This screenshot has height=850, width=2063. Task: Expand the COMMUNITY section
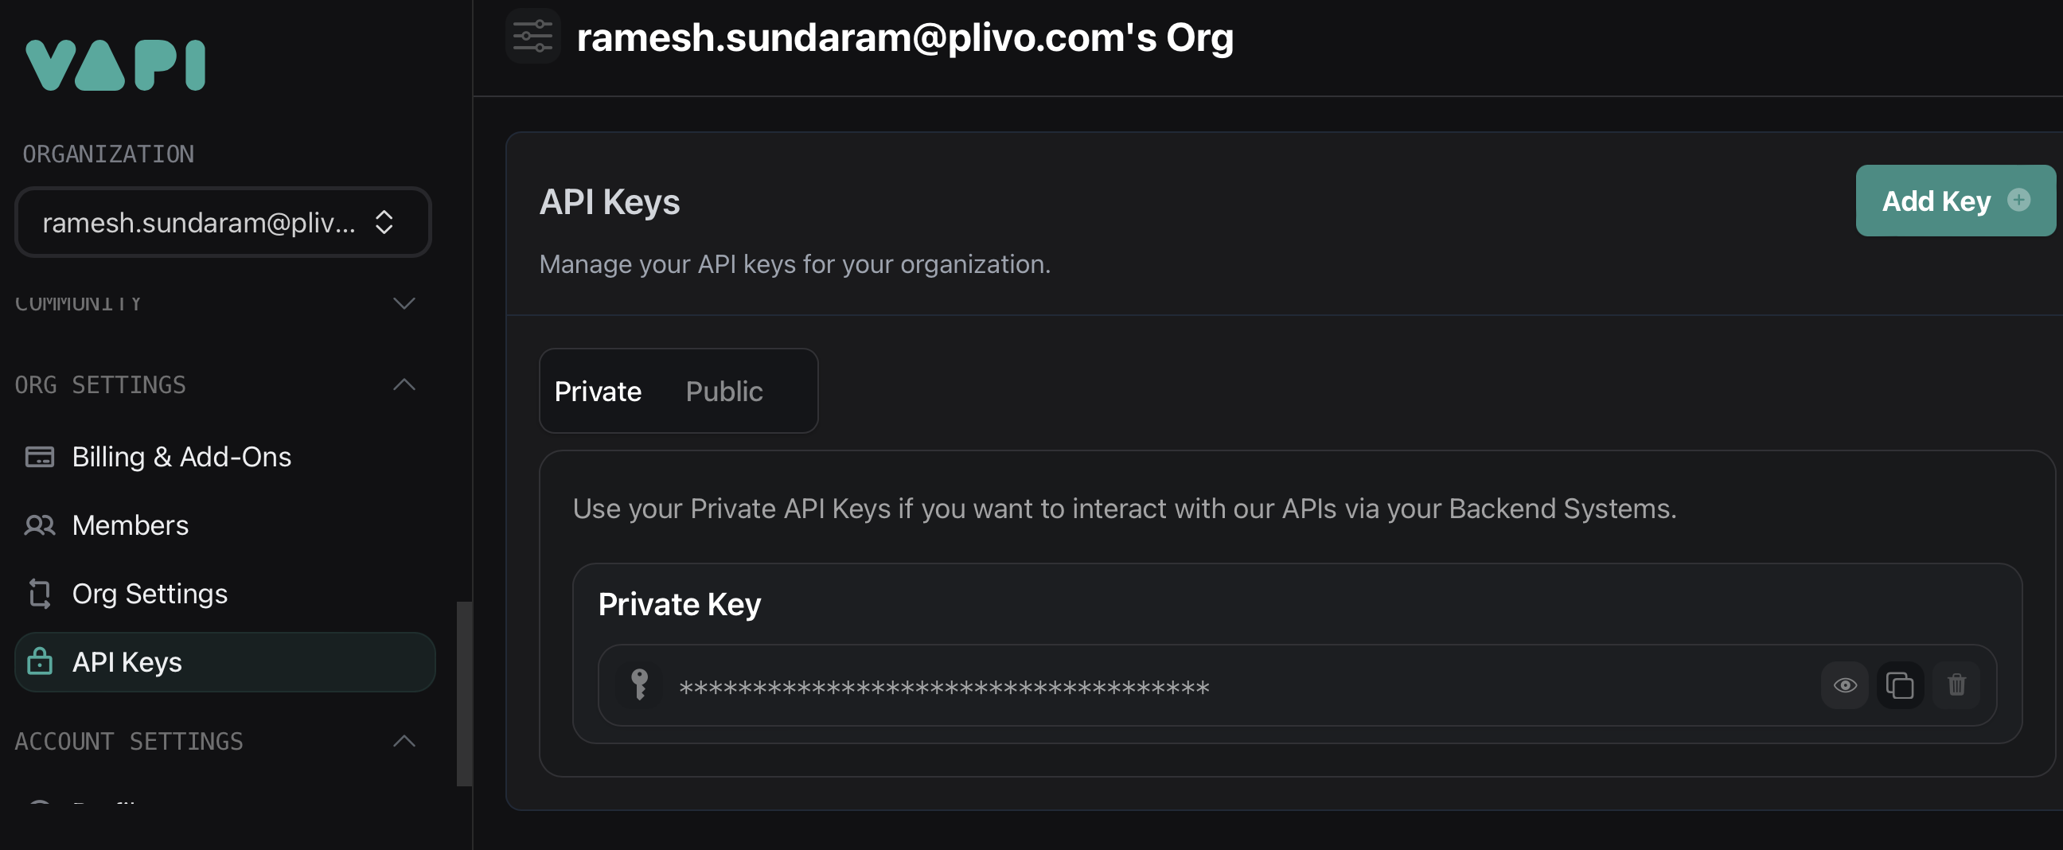404,302
